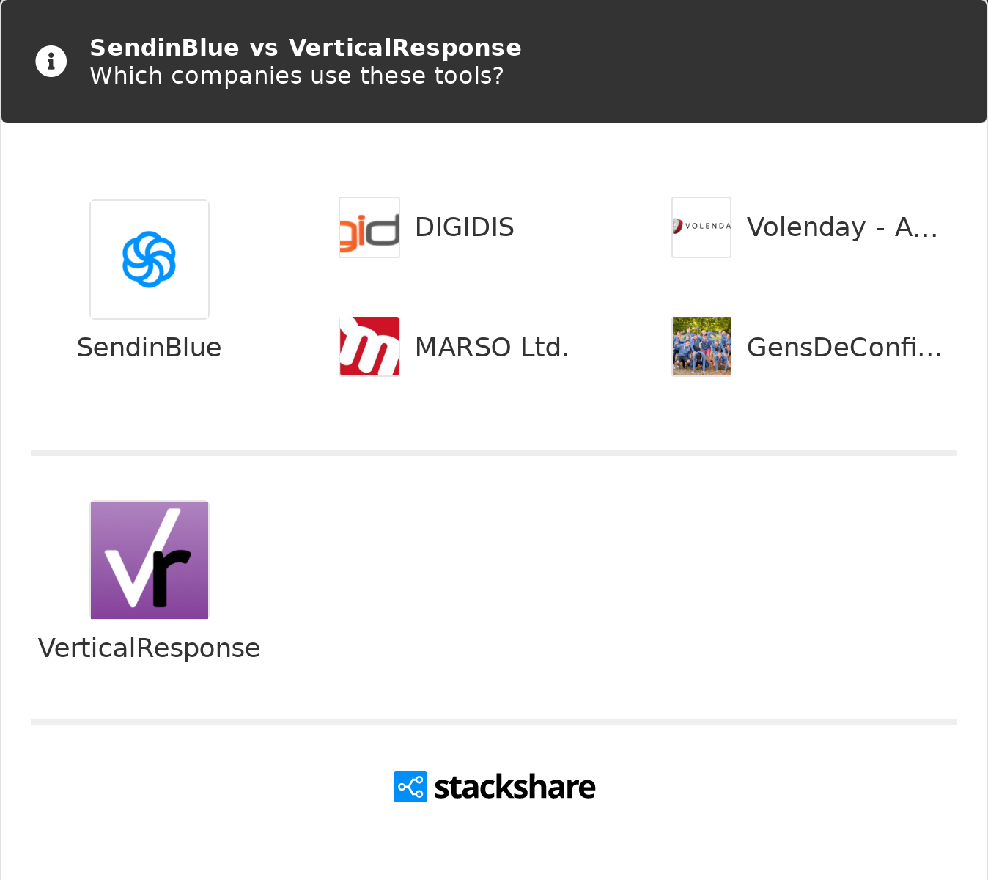Image resolution: width=988 pixels, height=880 pixels.
Task: Click the red MARSO Ltd. logo
Action: (x=369, y=347)
